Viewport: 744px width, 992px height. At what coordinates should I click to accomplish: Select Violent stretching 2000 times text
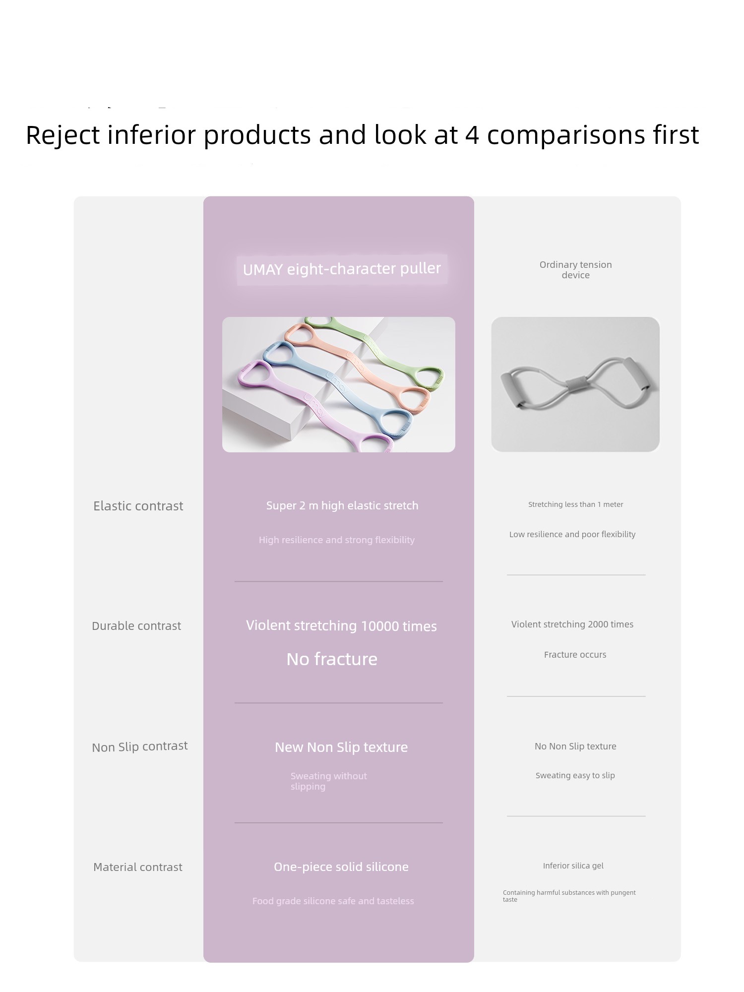[x=572, y=624]
